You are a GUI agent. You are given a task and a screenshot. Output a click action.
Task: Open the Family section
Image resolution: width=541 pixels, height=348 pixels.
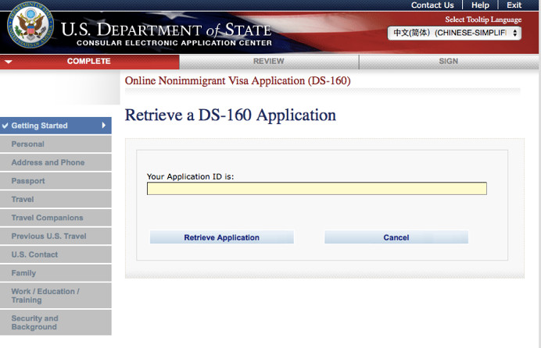point(56,273)
